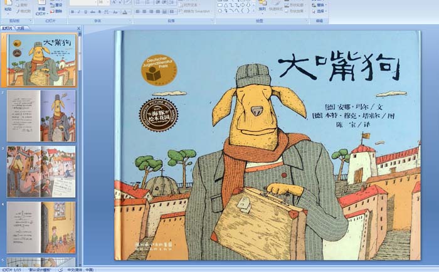Switch to Outline (大纲) pane tab
Screen dimensions: 439x272
(21, 28)
